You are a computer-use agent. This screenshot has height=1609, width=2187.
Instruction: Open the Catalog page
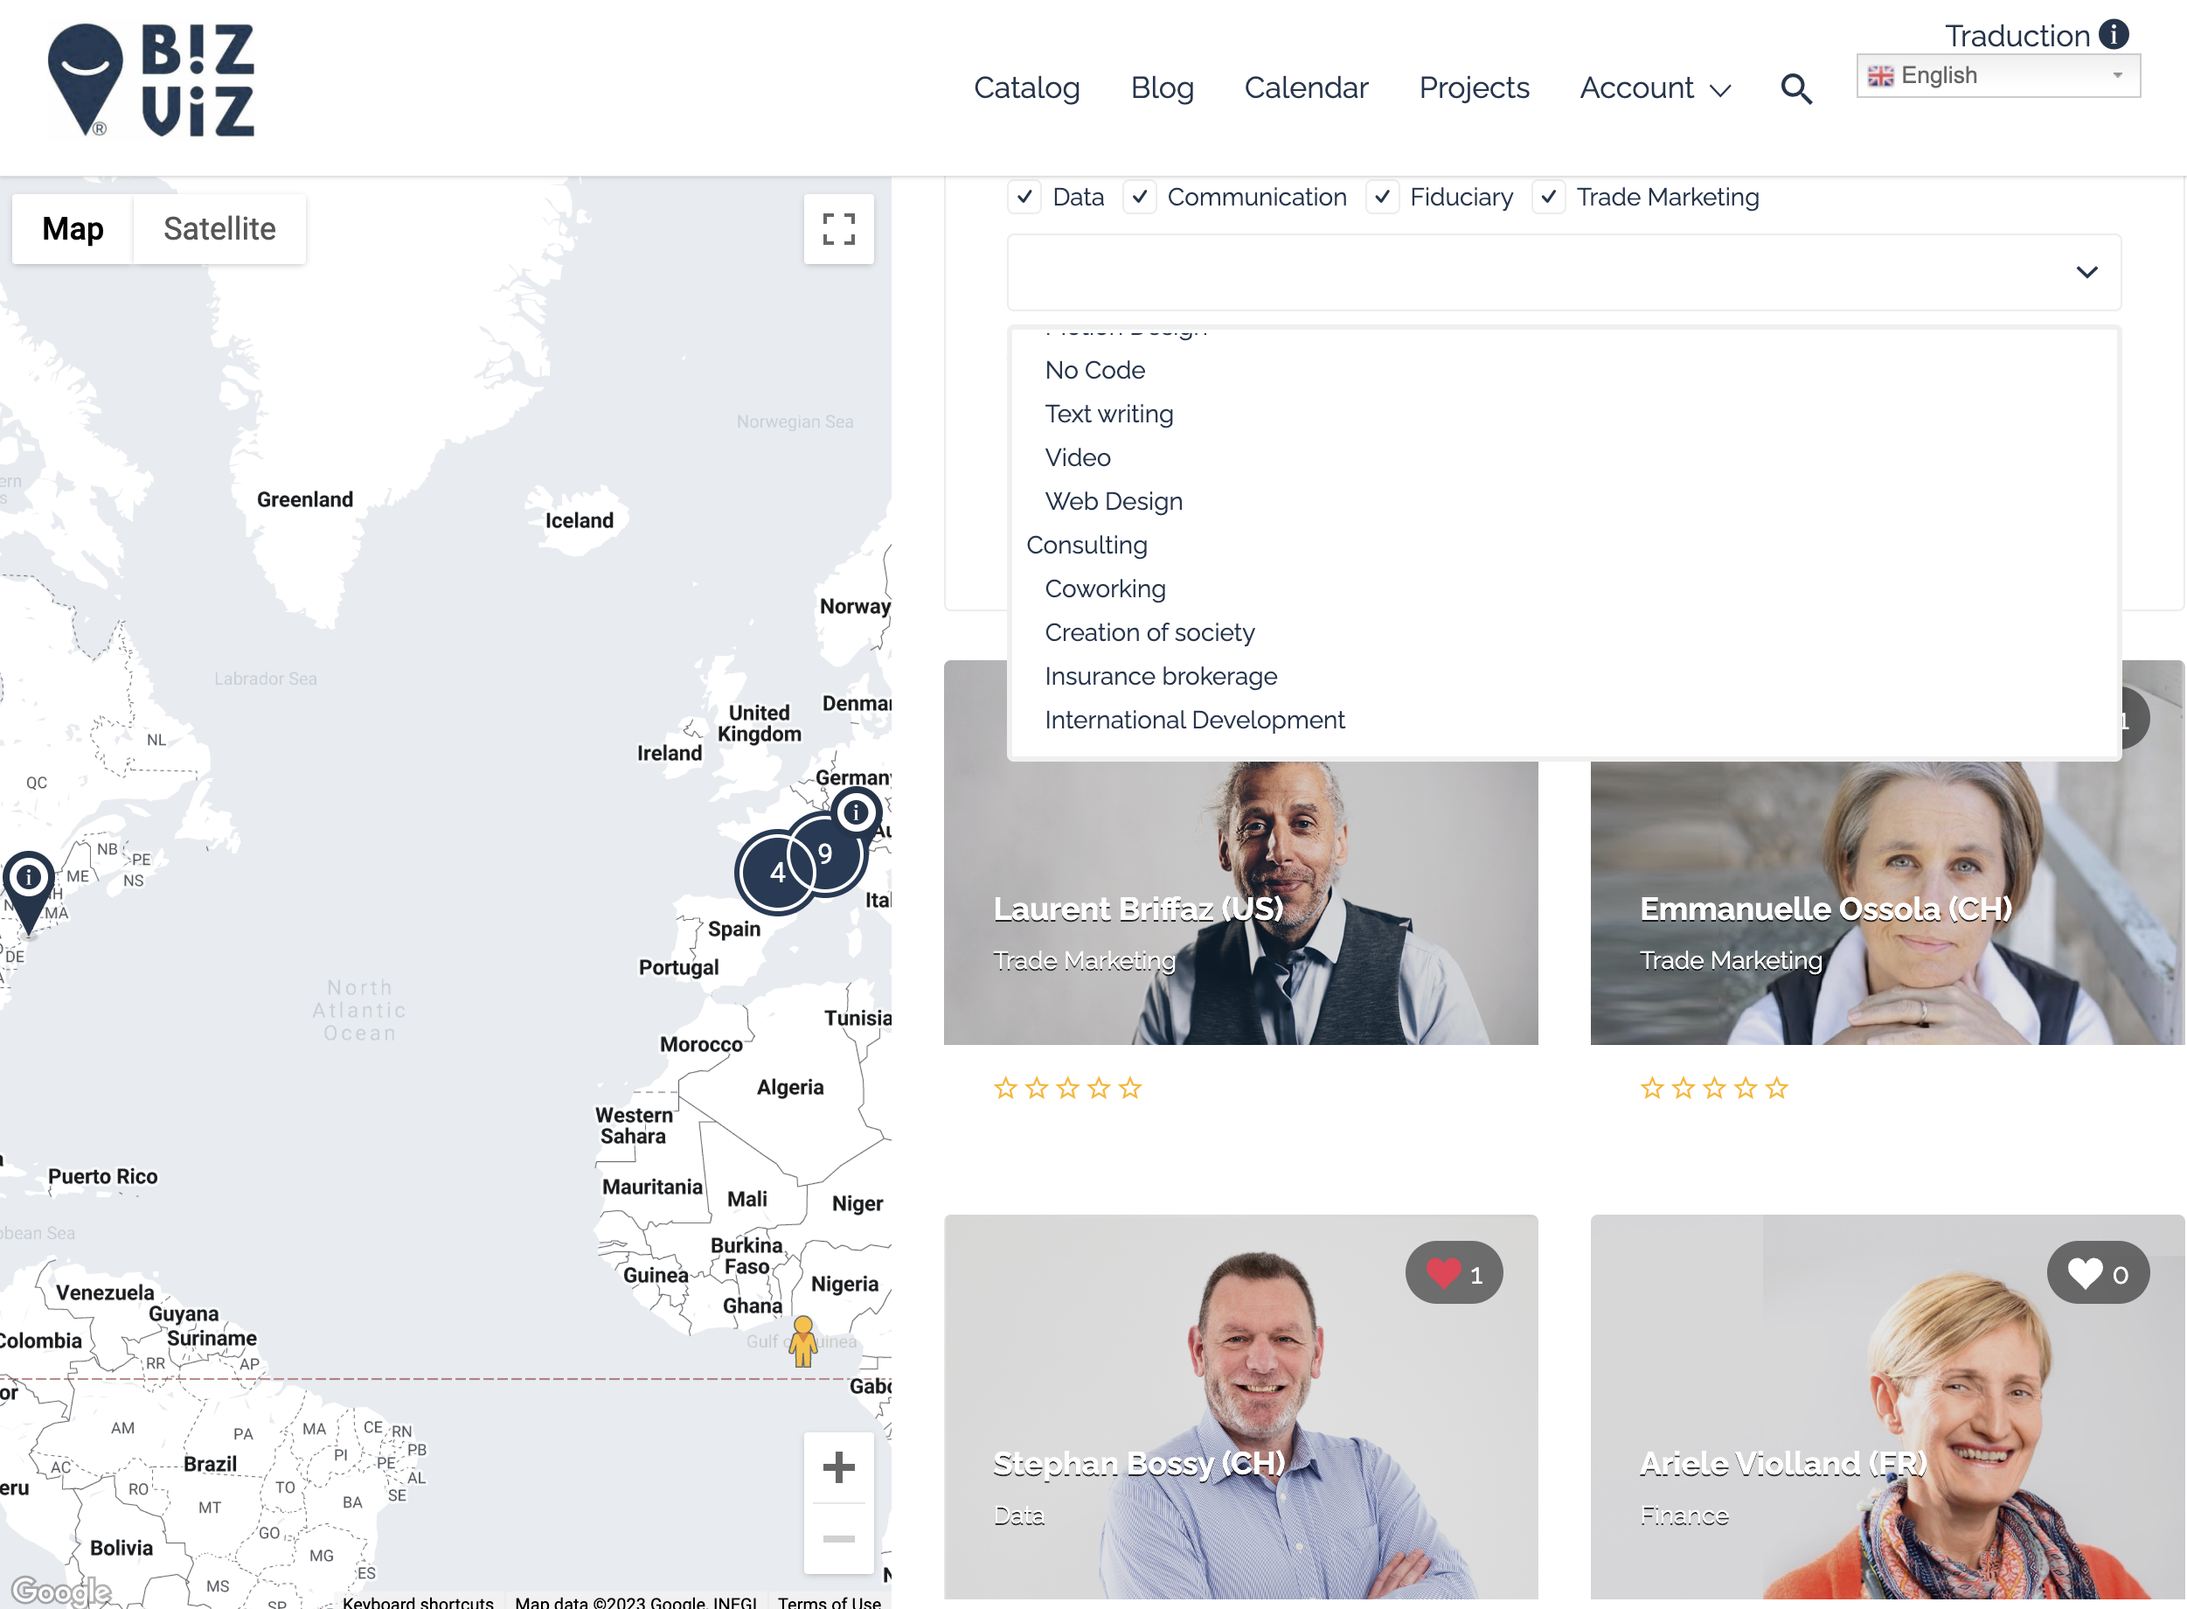click(1026, 88)
